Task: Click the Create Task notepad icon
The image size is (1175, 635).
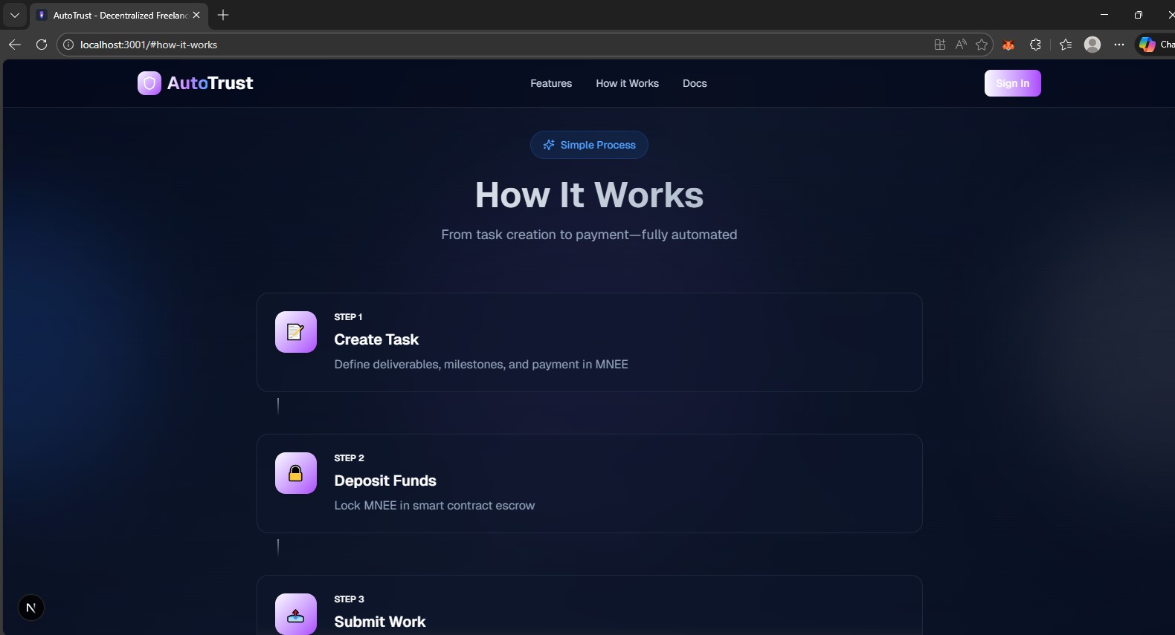Action: 296,332
